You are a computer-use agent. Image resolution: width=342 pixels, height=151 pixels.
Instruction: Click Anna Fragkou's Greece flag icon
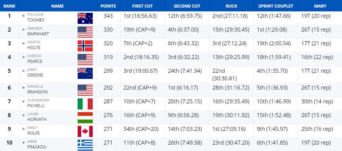pos(85,145)
